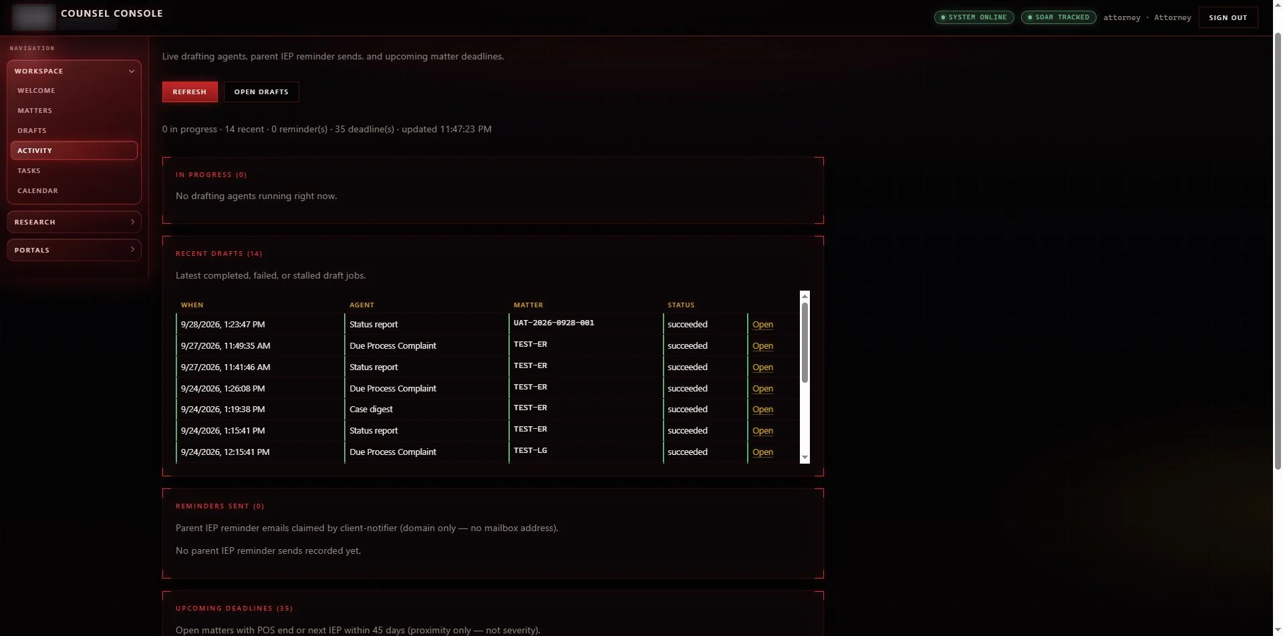Open the Calendar sidebar item

pos(74,190)
